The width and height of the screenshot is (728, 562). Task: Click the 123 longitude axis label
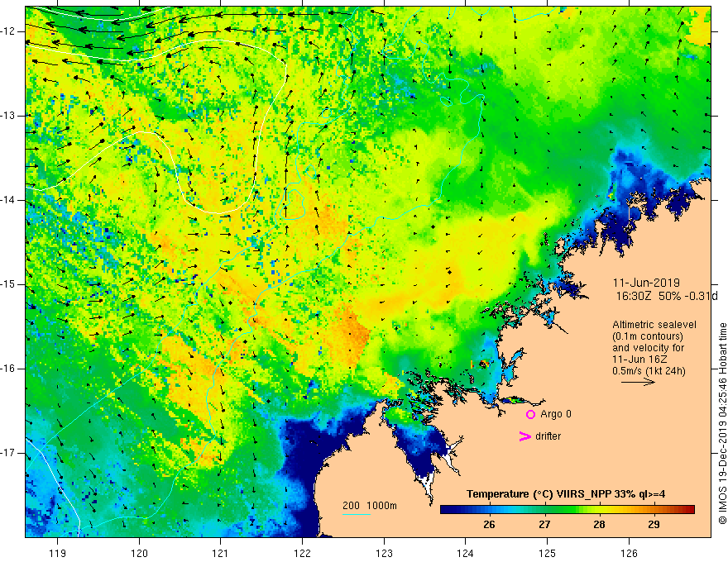point(384,553)
